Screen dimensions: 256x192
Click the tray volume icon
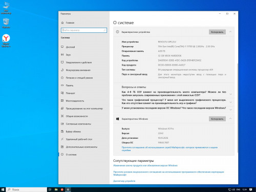233,189
